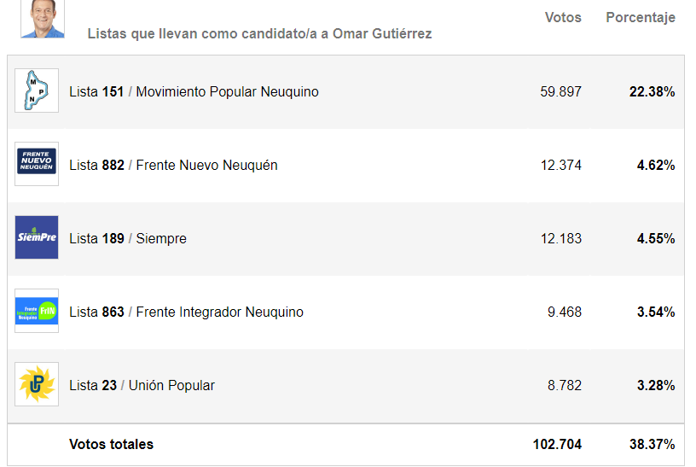Click the Siempre party logo
Image resolution: width=696 pixels, height=467 pixels.
pyautogui.click(x=37, y=237)
